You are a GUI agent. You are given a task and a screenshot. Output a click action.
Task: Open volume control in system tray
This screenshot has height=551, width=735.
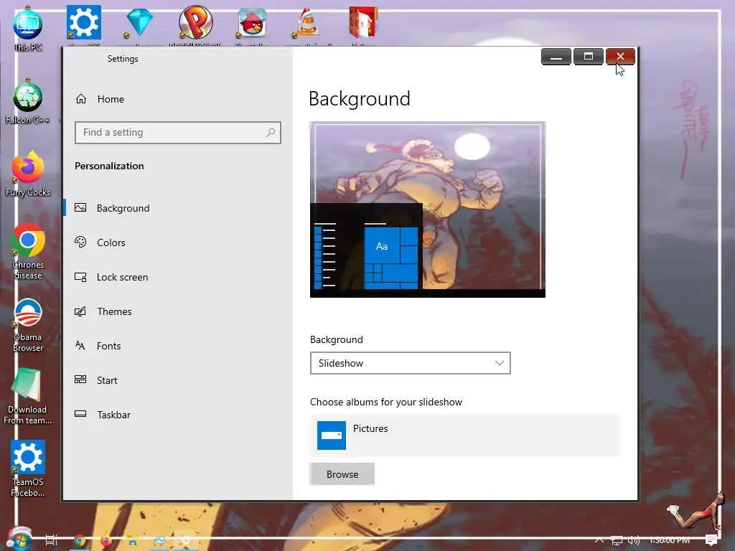(634, 540)
